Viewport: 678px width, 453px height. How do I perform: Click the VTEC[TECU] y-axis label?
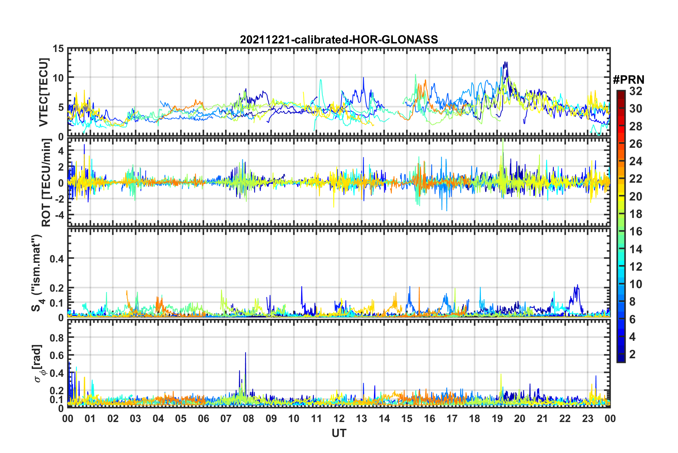point(43,93)
